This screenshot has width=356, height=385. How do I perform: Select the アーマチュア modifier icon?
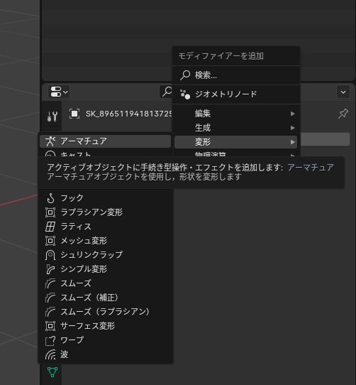tap(50, 141)
